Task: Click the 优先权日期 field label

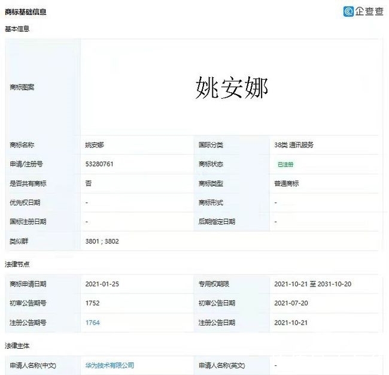Action: click(x=25, y=202)
